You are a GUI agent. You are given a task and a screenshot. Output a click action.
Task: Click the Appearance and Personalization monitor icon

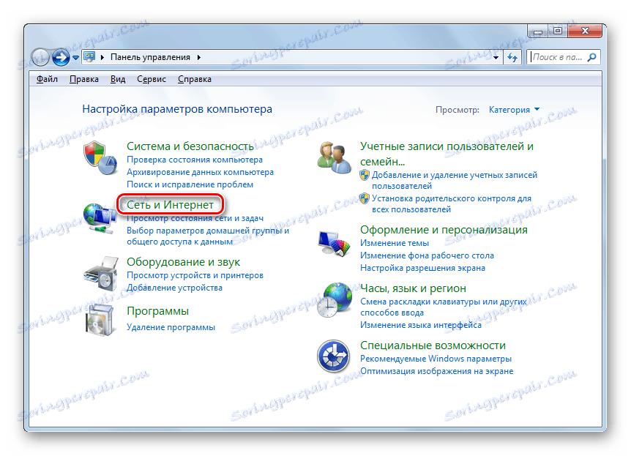pyautogui.click(x=334, y=243)
